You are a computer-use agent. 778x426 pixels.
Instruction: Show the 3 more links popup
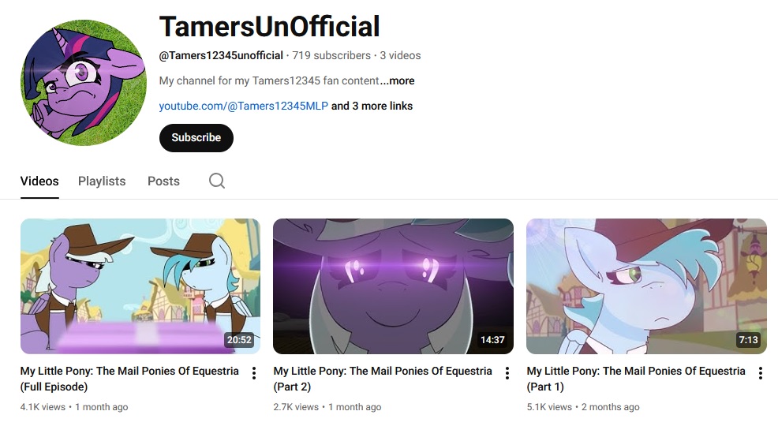pos(372,106)
